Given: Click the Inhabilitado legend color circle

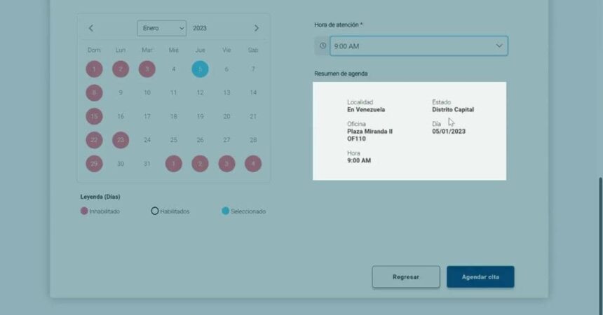Looking at the screenshot, I should point(84,211).
